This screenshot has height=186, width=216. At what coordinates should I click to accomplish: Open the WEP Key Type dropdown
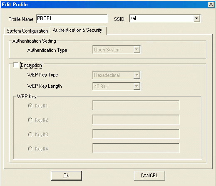[x=137, y=75]
